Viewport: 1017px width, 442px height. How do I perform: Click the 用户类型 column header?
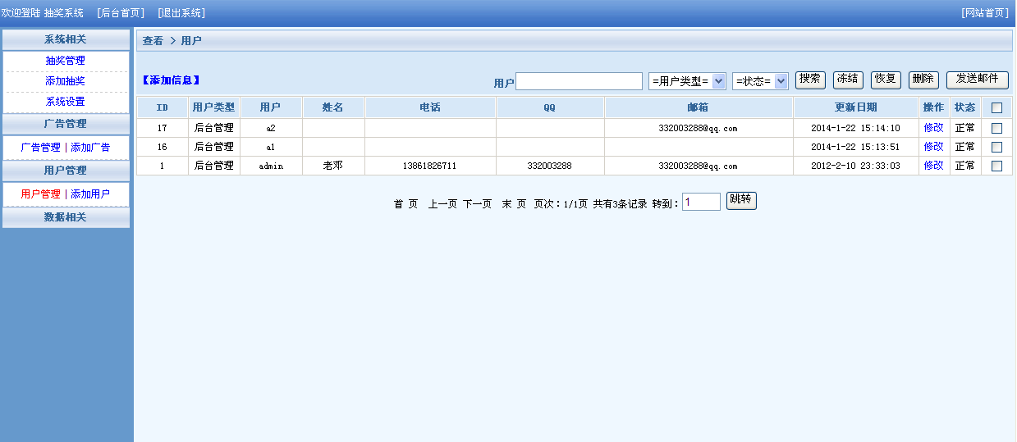214,107
